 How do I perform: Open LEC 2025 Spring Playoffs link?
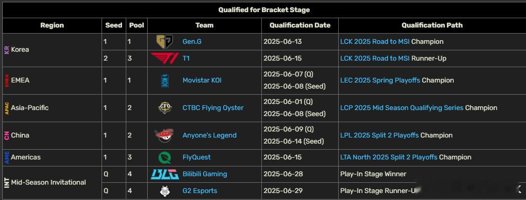(380, 81)
